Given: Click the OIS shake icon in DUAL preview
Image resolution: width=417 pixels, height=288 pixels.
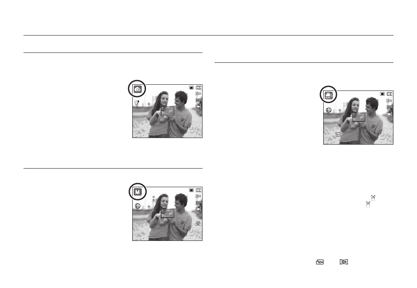Looking at the screenshot, I should [x=338, y=134].
